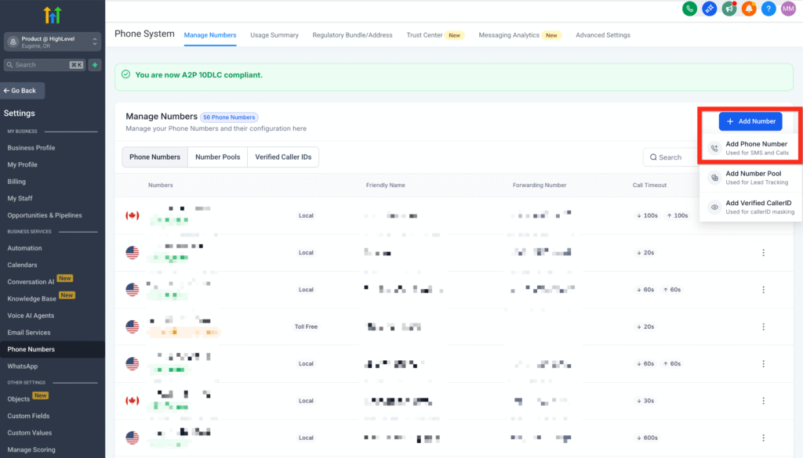
Task: Open the three-dot menu for the 20s timeout local number
Action: [x=763, y=253]
